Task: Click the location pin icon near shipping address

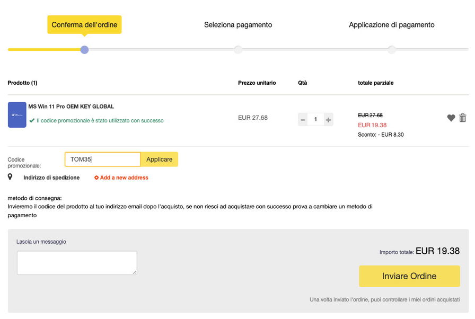Action: pos(10,177)
